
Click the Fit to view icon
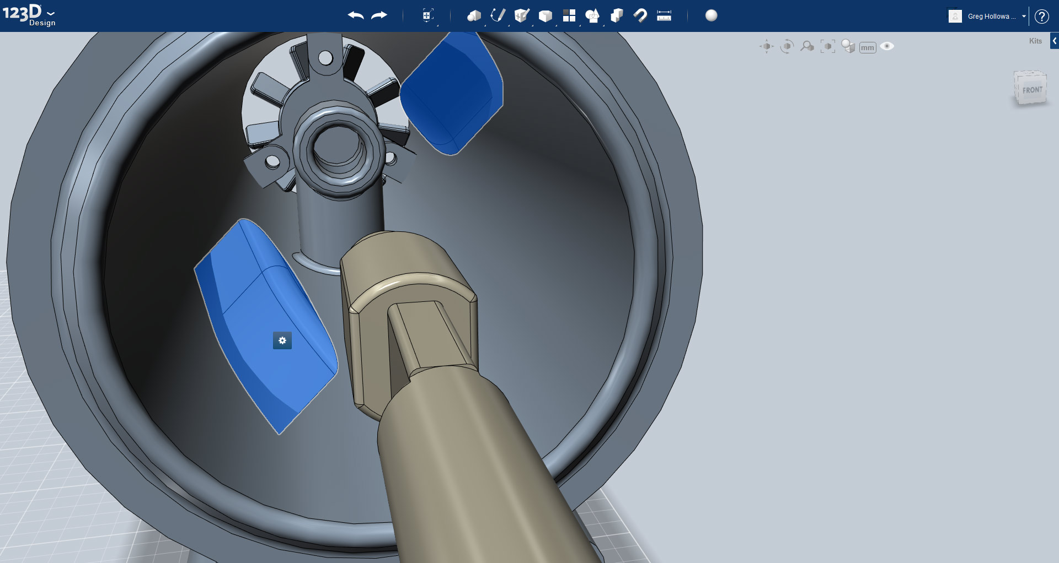click(x=827, y=46)
